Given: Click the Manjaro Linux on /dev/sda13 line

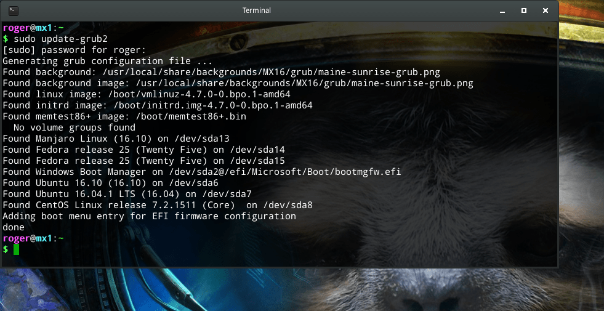Looking at the screenshot, I should click(x=116, y=139).
